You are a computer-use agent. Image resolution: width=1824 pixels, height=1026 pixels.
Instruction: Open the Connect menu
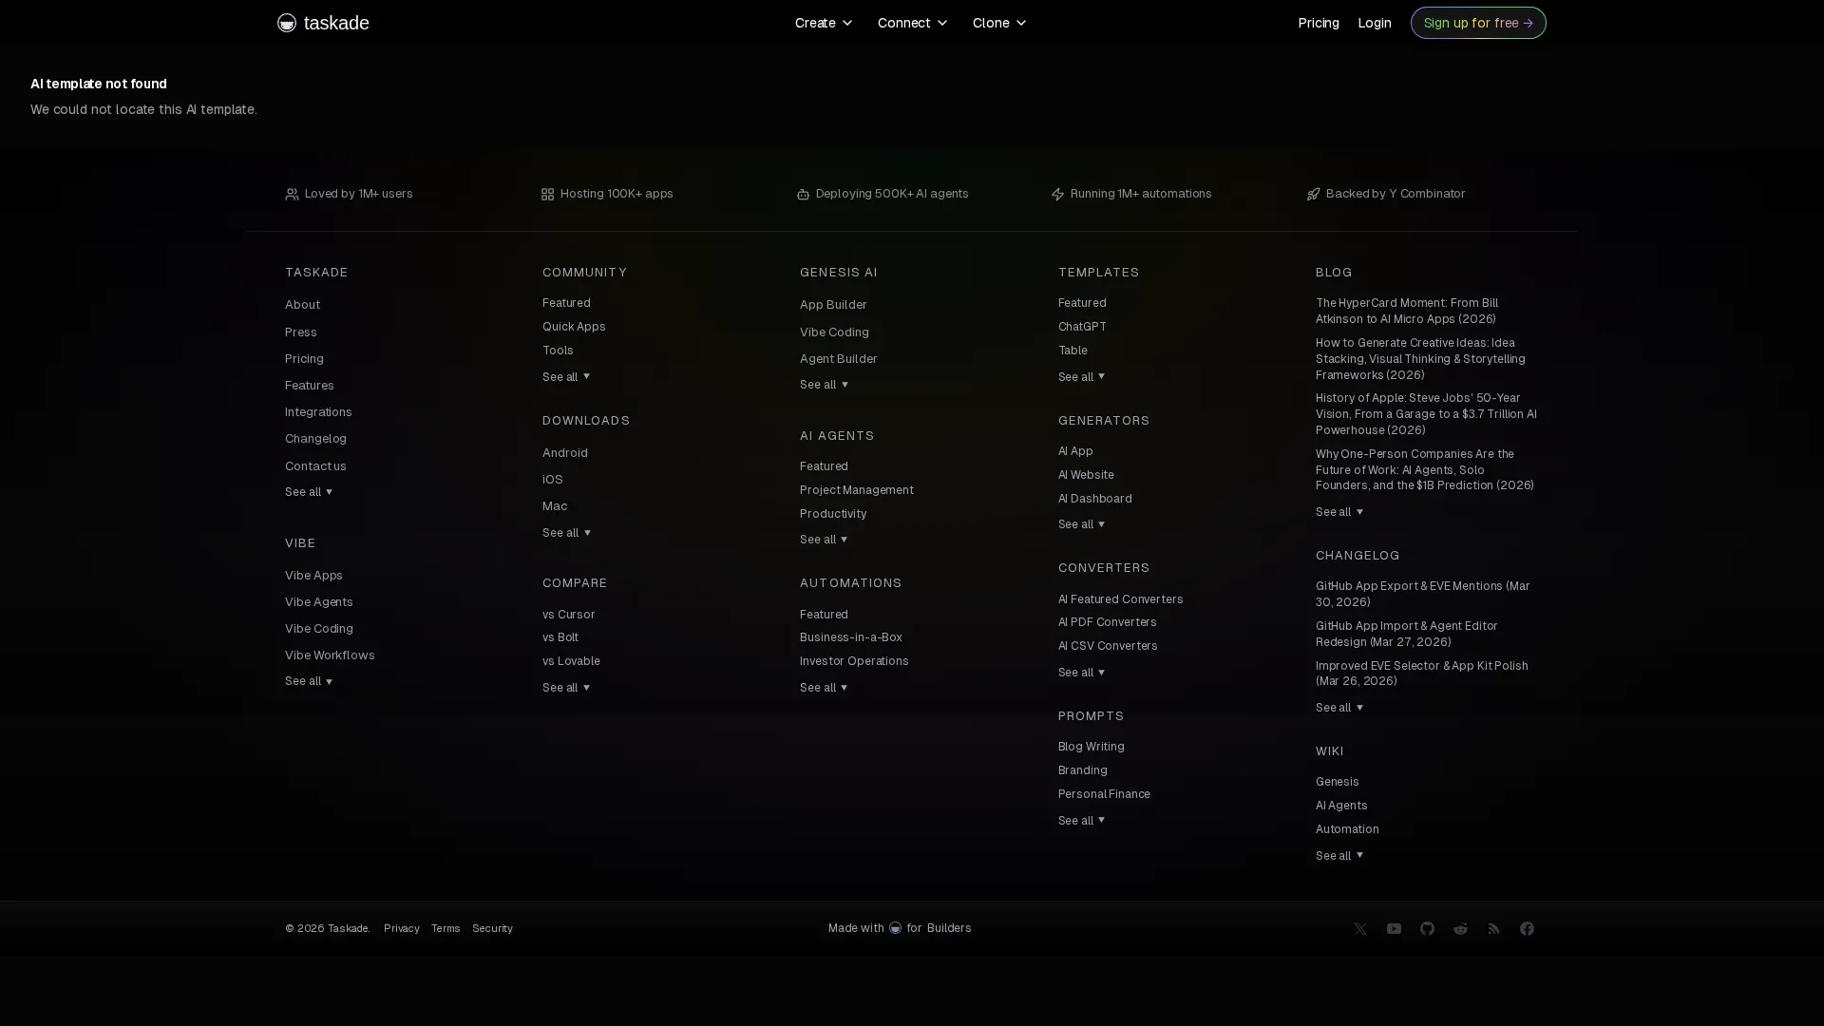point(911,23)
